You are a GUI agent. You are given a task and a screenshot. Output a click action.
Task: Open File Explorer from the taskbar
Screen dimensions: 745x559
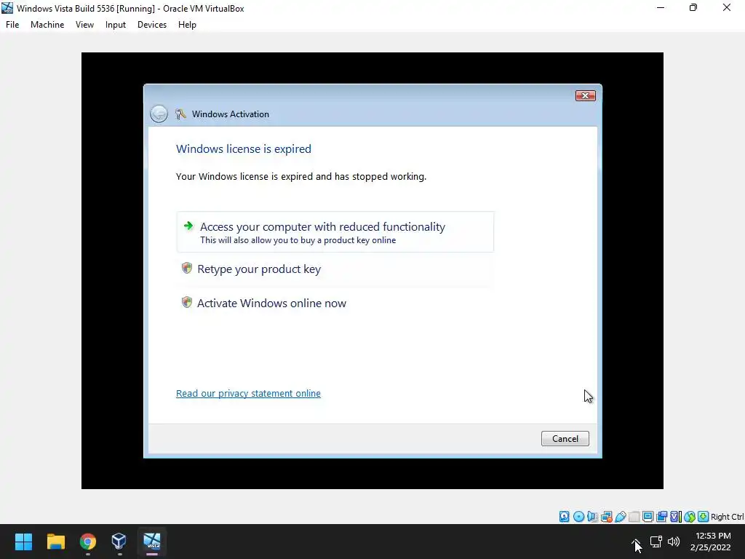coord(55,542)
